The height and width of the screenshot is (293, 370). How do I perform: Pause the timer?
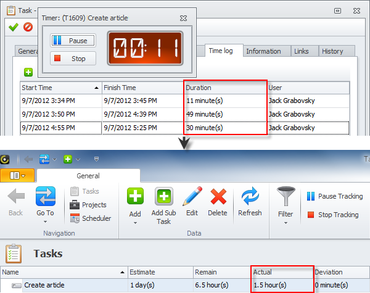coord(73,41)
